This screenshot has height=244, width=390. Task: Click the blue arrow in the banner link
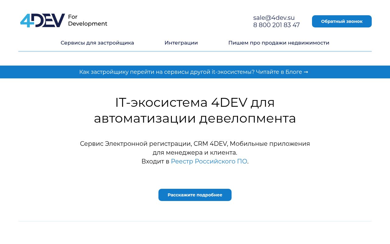coord(306,72)
